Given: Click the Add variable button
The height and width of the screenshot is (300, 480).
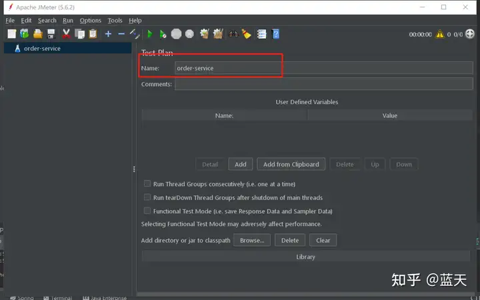Looking at the screenshot, I should [x=240, y=165].
